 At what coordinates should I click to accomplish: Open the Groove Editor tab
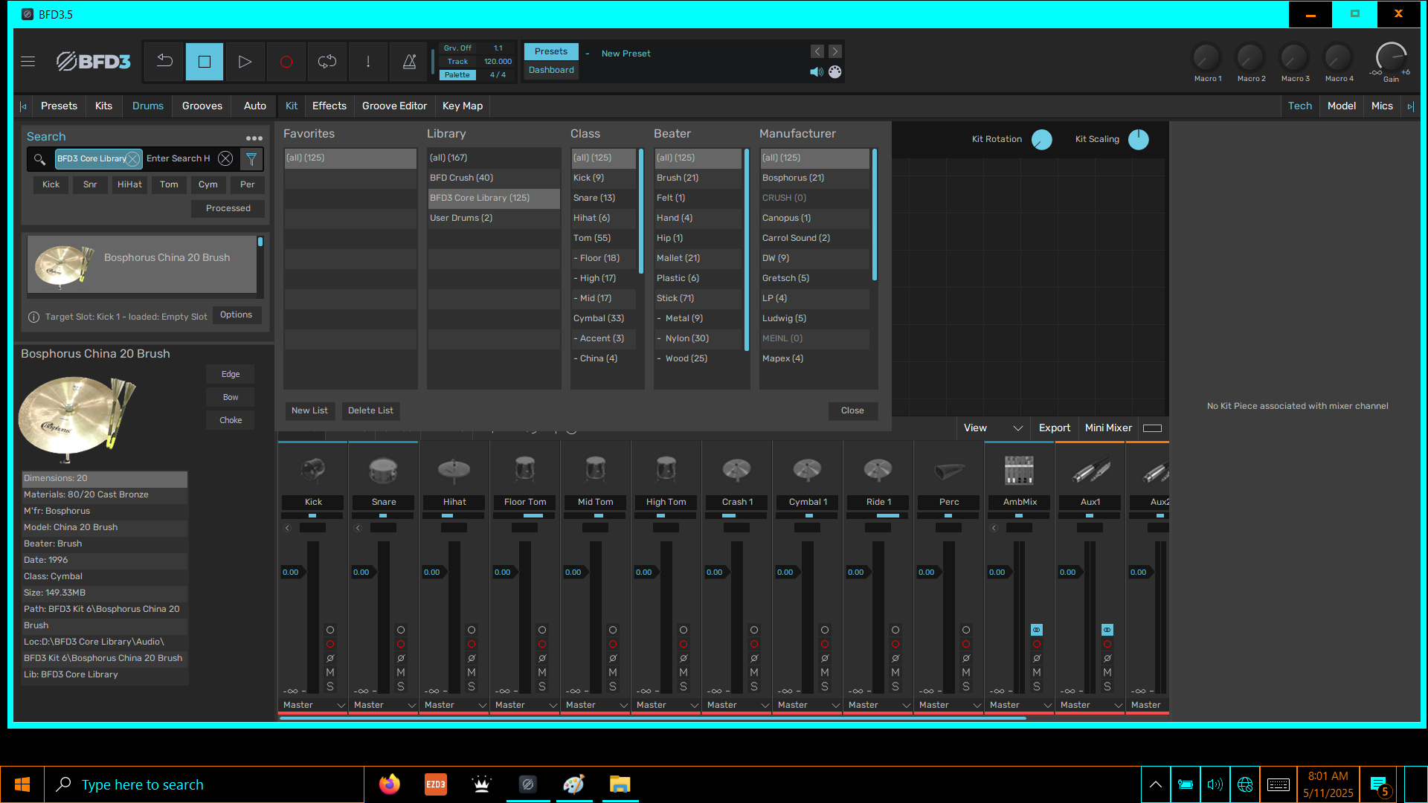click(394, 106)
